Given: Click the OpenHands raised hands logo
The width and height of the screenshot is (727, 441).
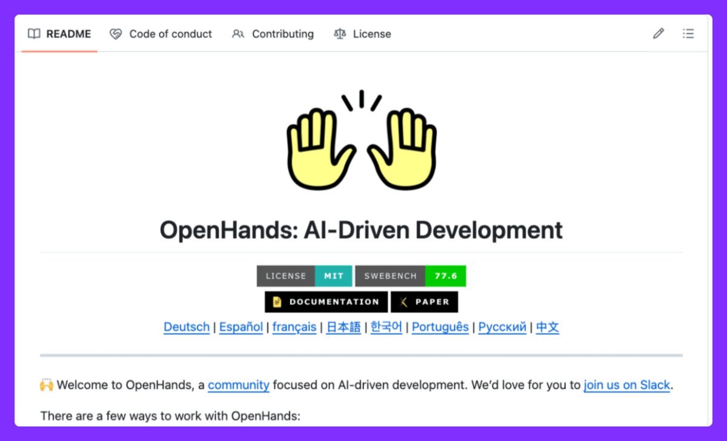Looking at the screenshot, I should coord(362,140).
